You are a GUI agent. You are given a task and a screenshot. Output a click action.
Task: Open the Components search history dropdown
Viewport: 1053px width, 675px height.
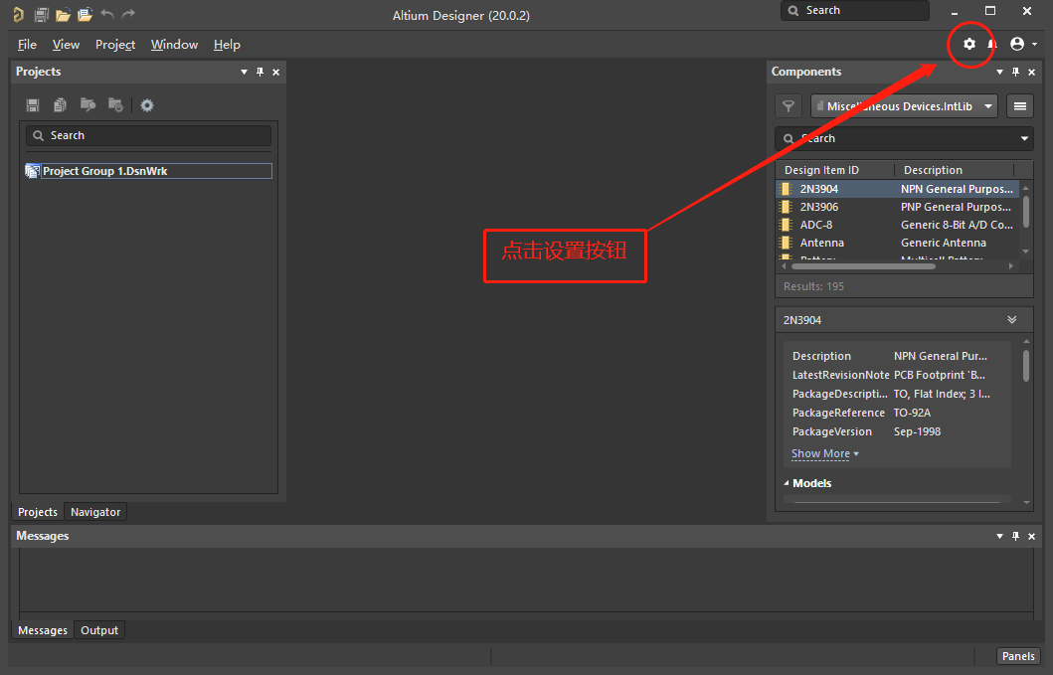tap(1024, 138)
